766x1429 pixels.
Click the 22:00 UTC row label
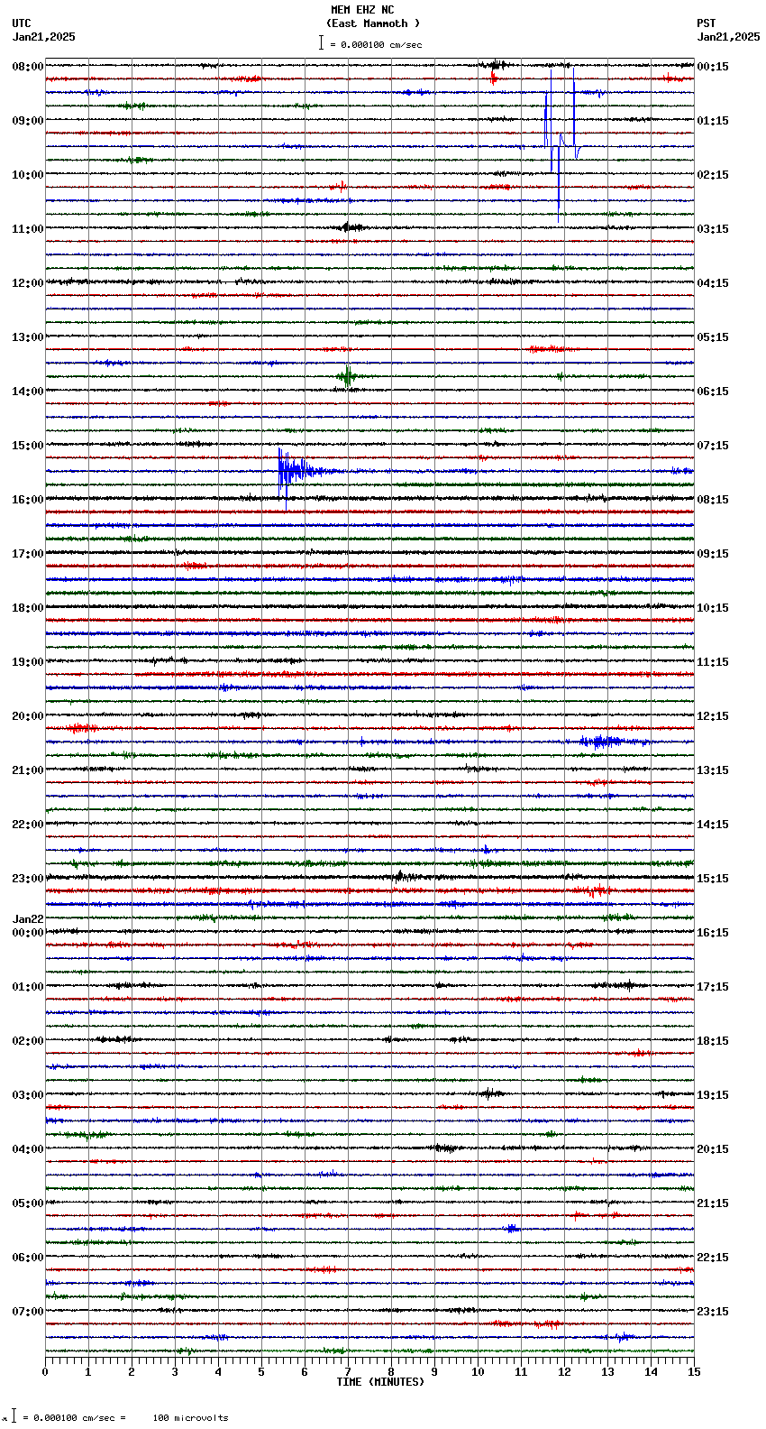pos(28,825)
